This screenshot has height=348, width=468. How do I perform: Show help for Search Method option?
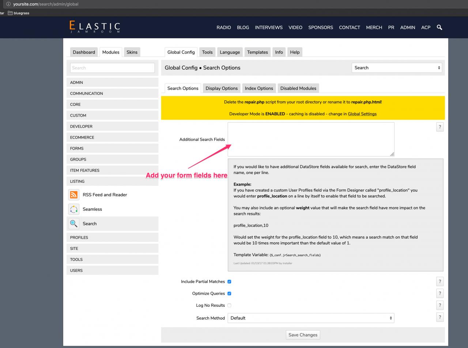pos(440,317)
